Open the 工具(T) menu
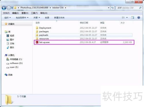This screenshot has width=144, height=107. (34, 13)
